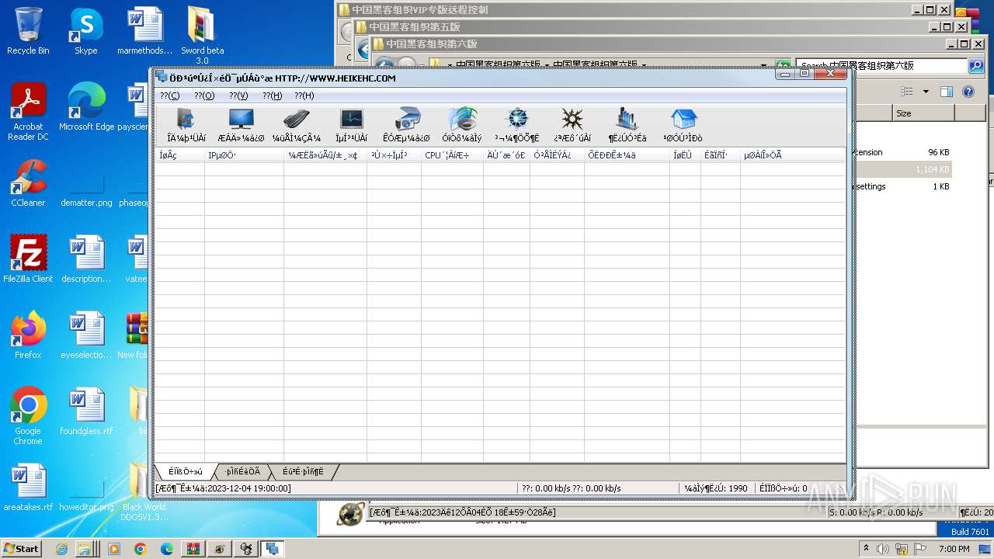Open the Start menu button
The width and height of the screenshot is (994, 559).
coord(22,548)
